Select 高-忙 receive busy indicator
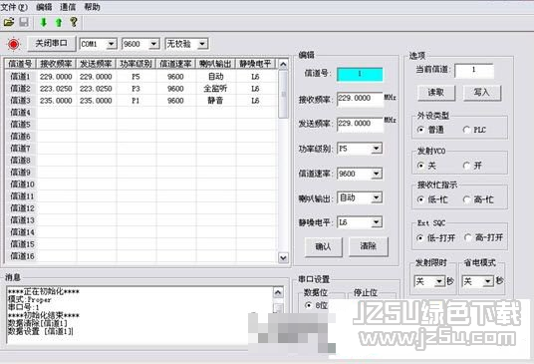The height and width of the screenshot is (364, 534). point(466,199)
